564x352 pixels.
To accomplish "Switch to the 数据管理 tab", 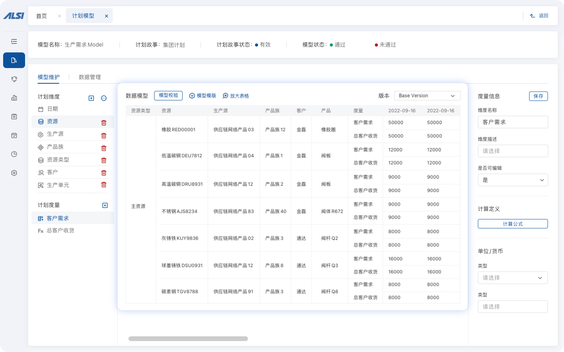I will (90, 77).
